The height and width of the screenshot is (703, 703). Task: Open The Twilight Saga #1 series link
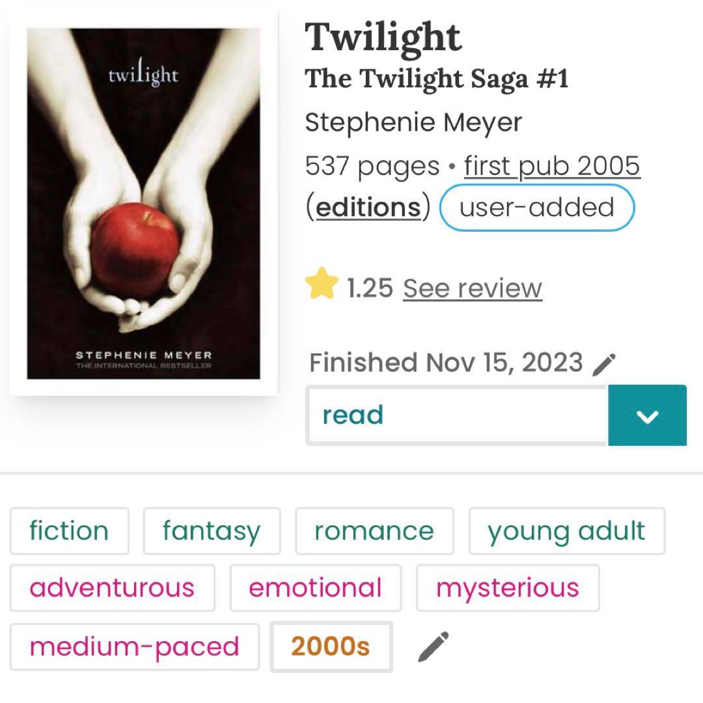point(436,79)
